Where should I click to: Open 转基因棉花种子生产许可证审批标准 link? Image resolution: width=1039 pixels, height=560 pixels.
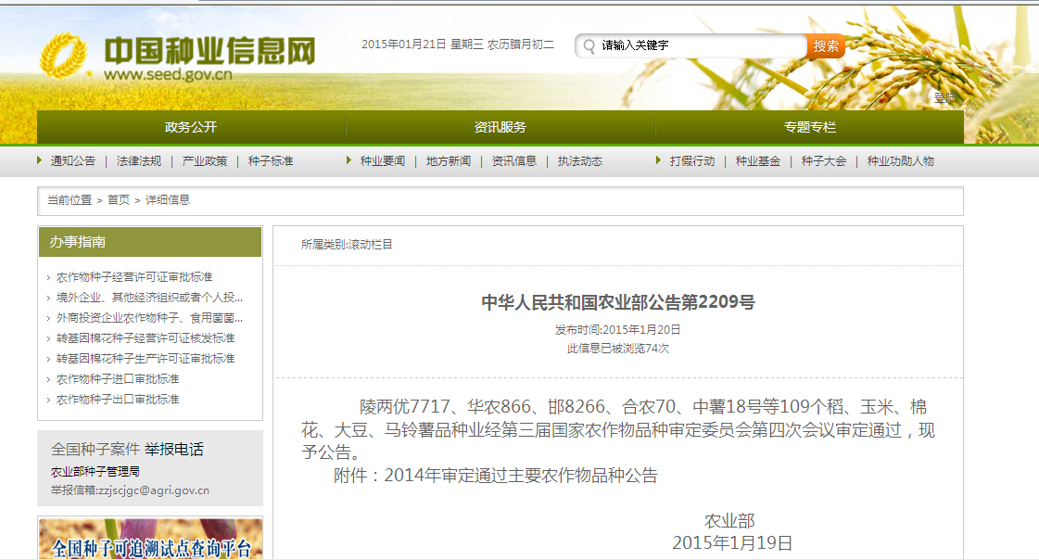pyautogui.click(x=146, y=359)
